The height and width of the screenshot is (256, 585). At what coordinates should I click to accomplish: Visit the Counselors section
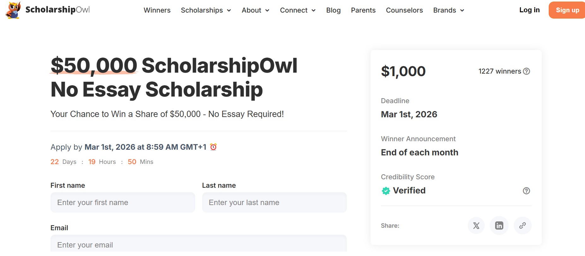pyautogui.click(x=404, y=10)
